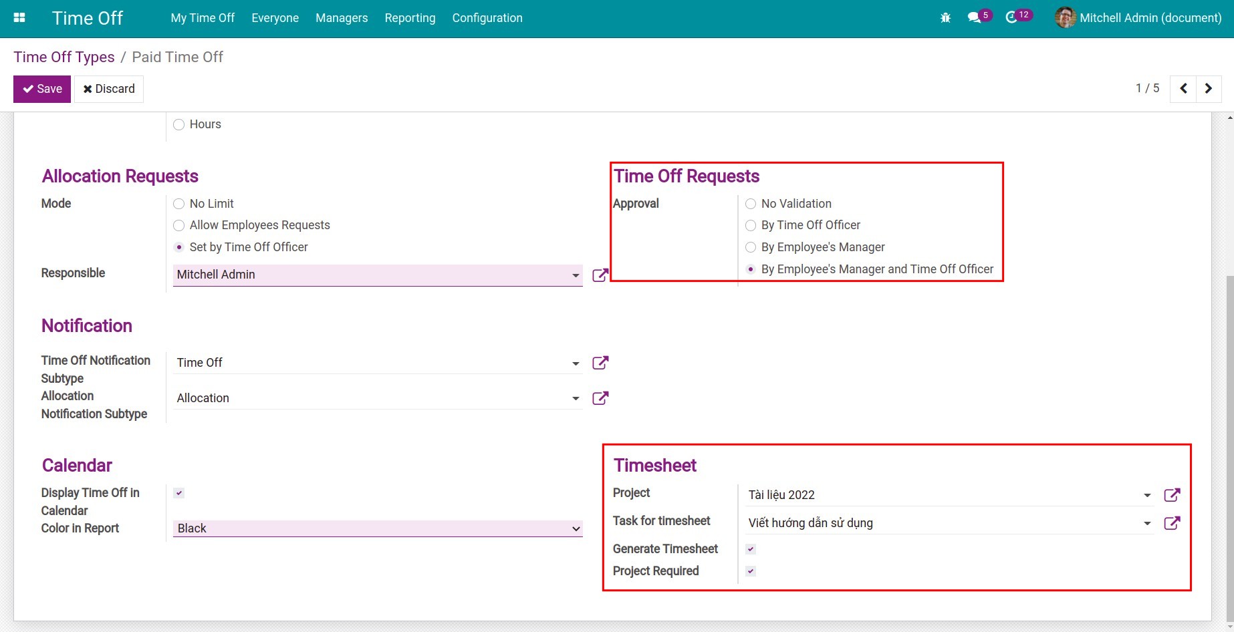The height and width of the screenshot is (632, 1234).
Task: Click the debug bug icon in top bar
Action: pyautogui.click(x=945, y=17)
